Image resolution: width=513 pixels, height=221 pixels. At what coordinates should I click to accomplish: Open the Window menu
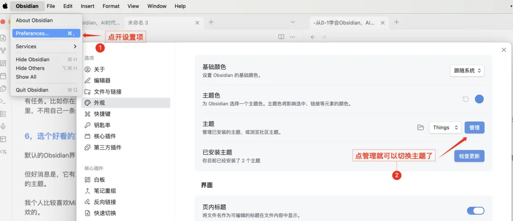[x=157, y=6]
